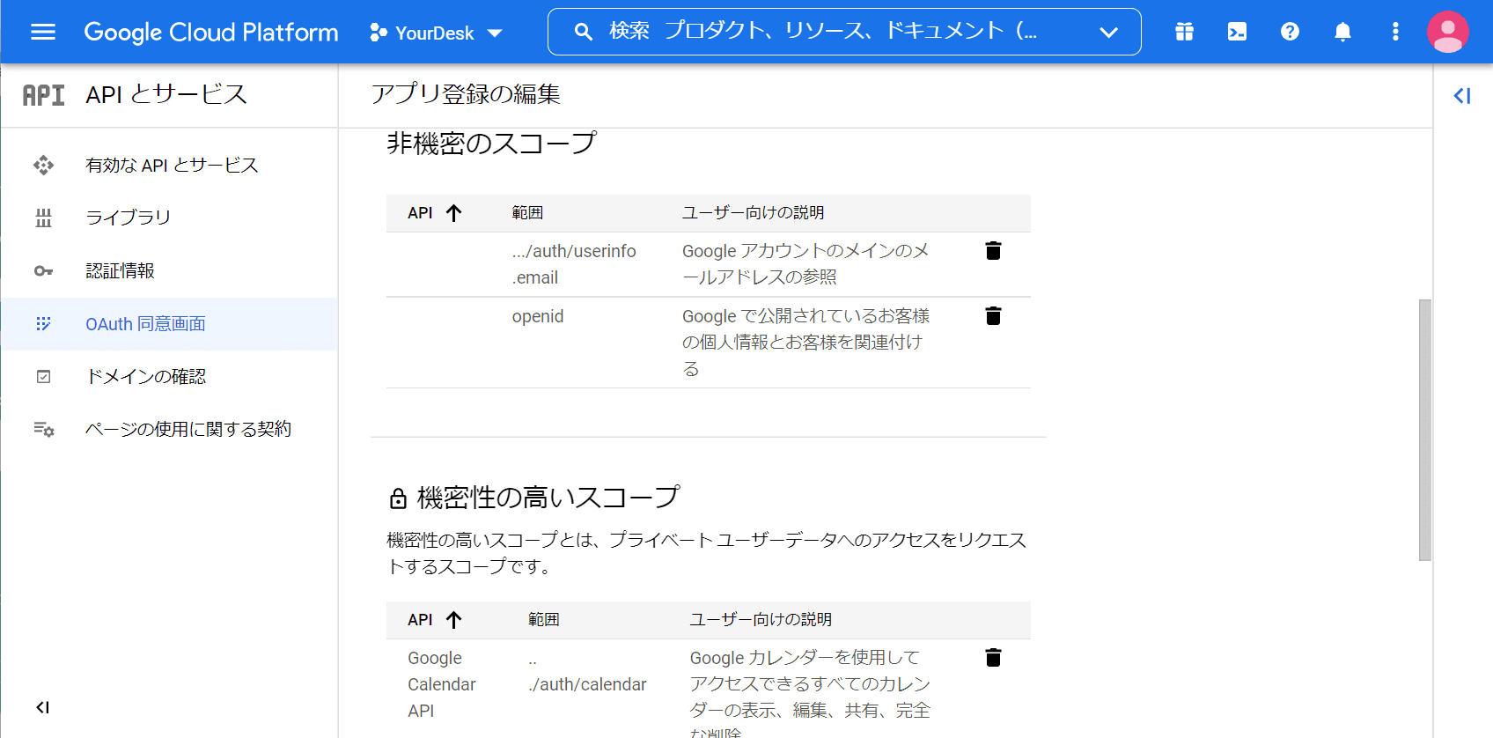The image size is (1493, 738).
Task: Click ユーザー向けの説明 header in non-sensitive table
Action: coord(753,213)
